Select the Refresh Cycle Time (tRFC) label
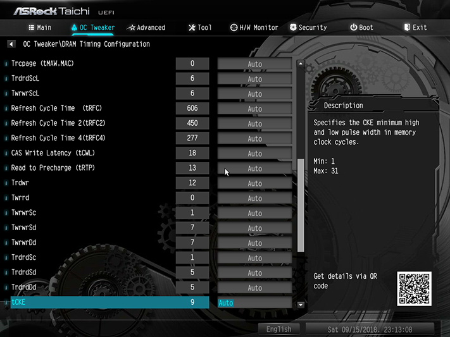 click(x=56, y=108)
